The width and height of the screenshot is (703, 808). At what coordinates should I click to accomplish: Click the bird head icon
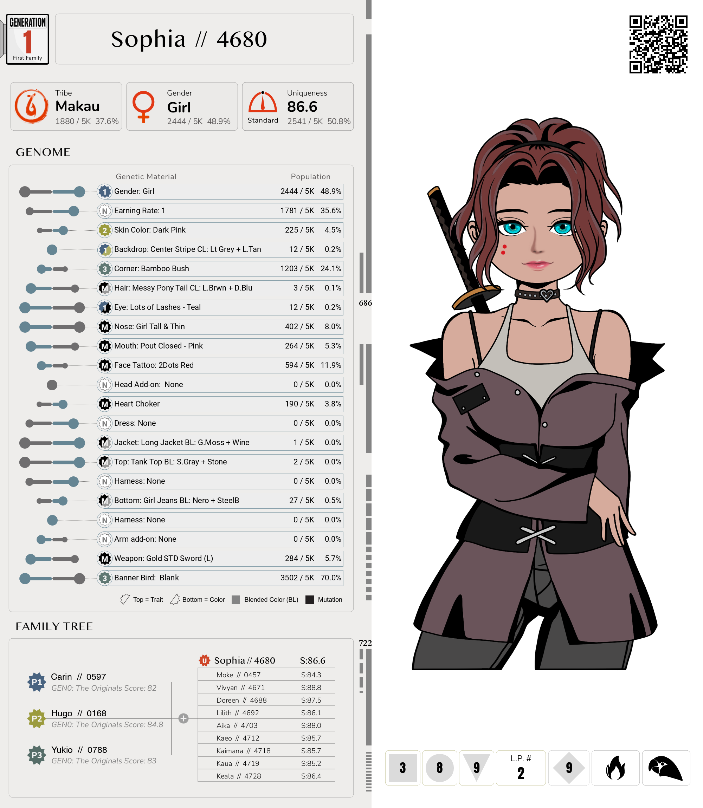pyautogui.click(x=665, y=768)
